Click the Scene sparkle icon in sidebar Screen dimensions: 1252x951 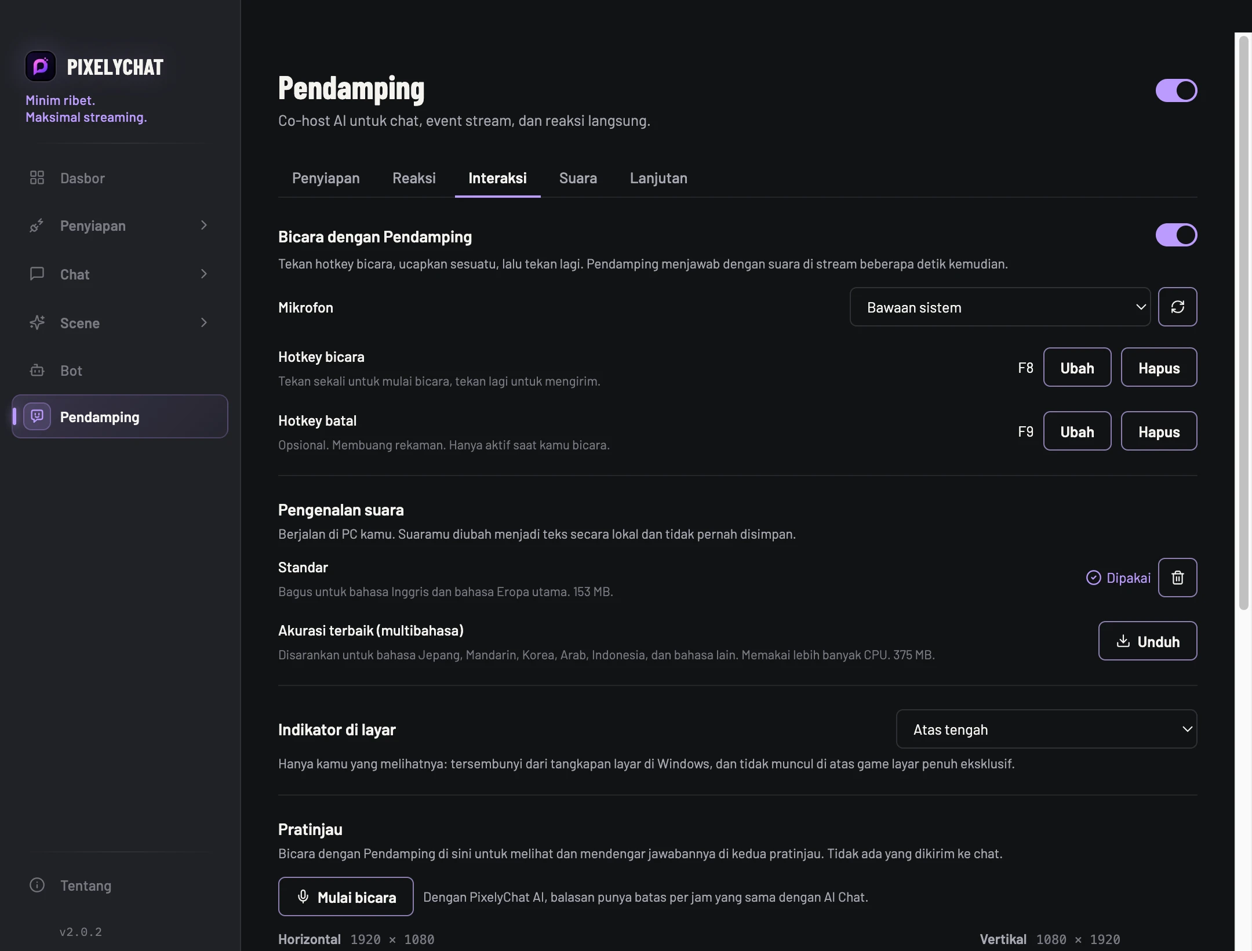point(37,322)
